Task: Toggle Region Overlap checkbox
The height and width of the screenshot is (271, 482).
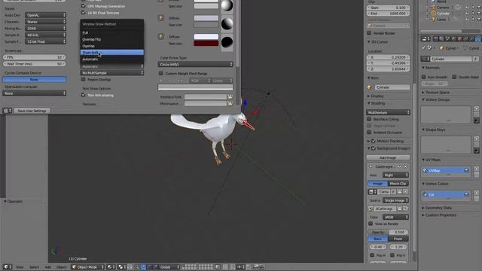Action: click(83, 79)
